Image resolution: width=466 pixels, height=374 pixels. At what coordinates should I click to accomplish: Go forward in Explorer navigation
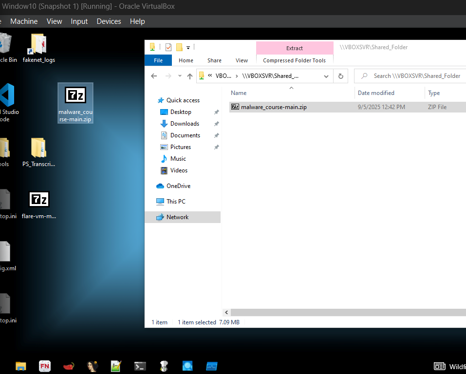click(168, 76)
